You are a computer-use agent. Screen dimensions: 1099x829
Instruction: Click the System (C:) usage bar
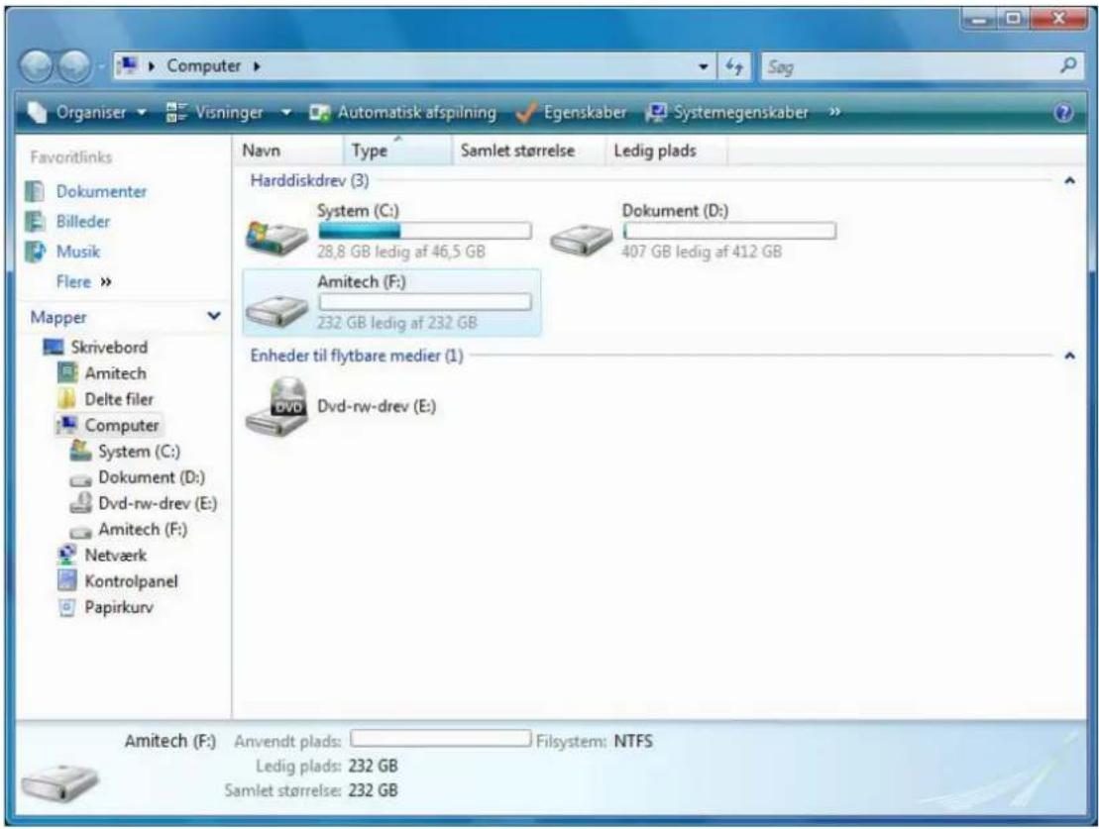click(425, 231)
